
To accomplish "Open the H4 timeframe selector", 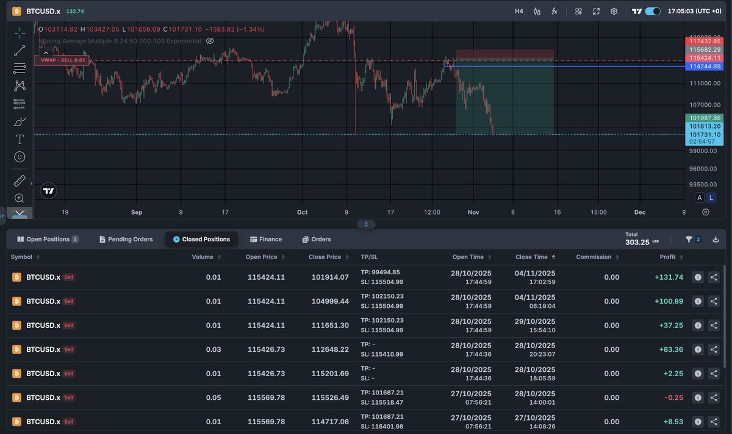I will pyautogui.click(x=519, y=11).
